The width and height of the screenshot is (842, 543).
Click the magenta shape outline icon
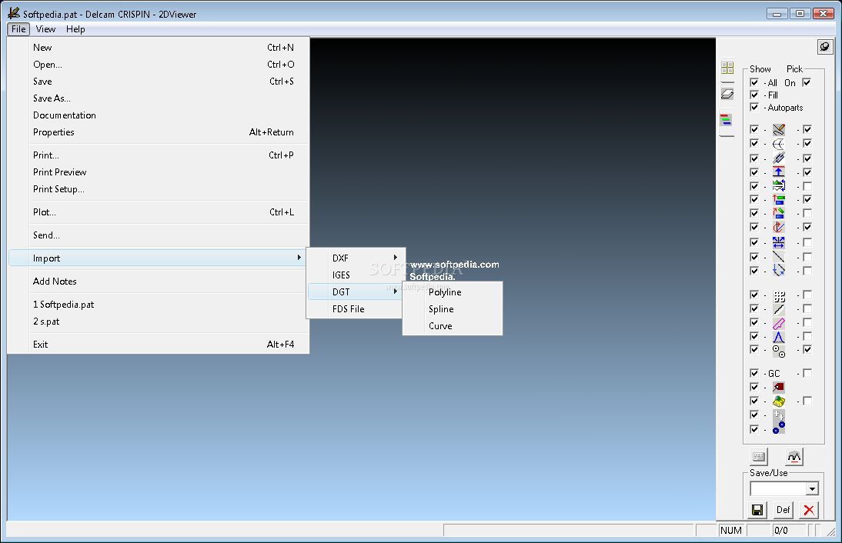(x=779, y=323)
